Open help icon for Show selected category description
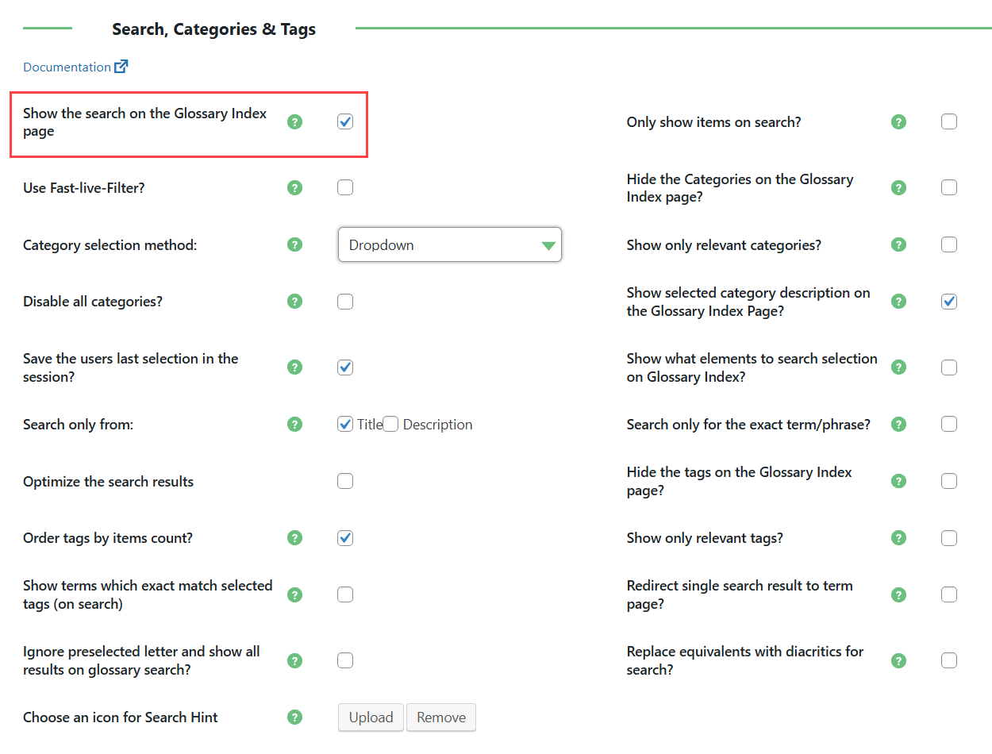 pyautogui.click(x=898, y=302)
